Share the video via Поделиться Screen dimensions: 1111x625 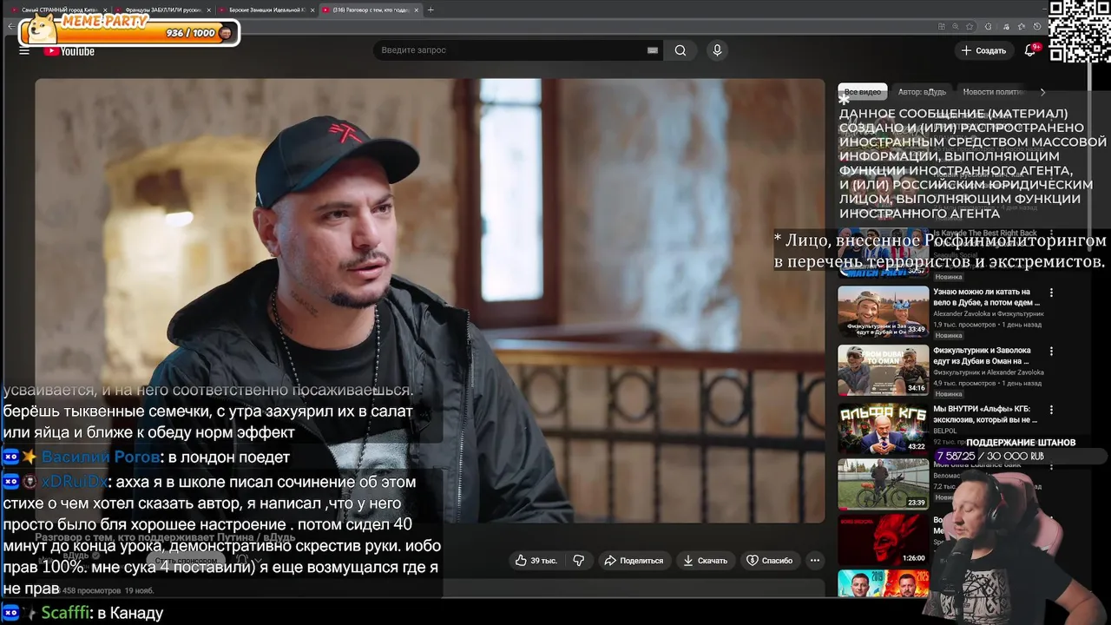pos(634,561)
